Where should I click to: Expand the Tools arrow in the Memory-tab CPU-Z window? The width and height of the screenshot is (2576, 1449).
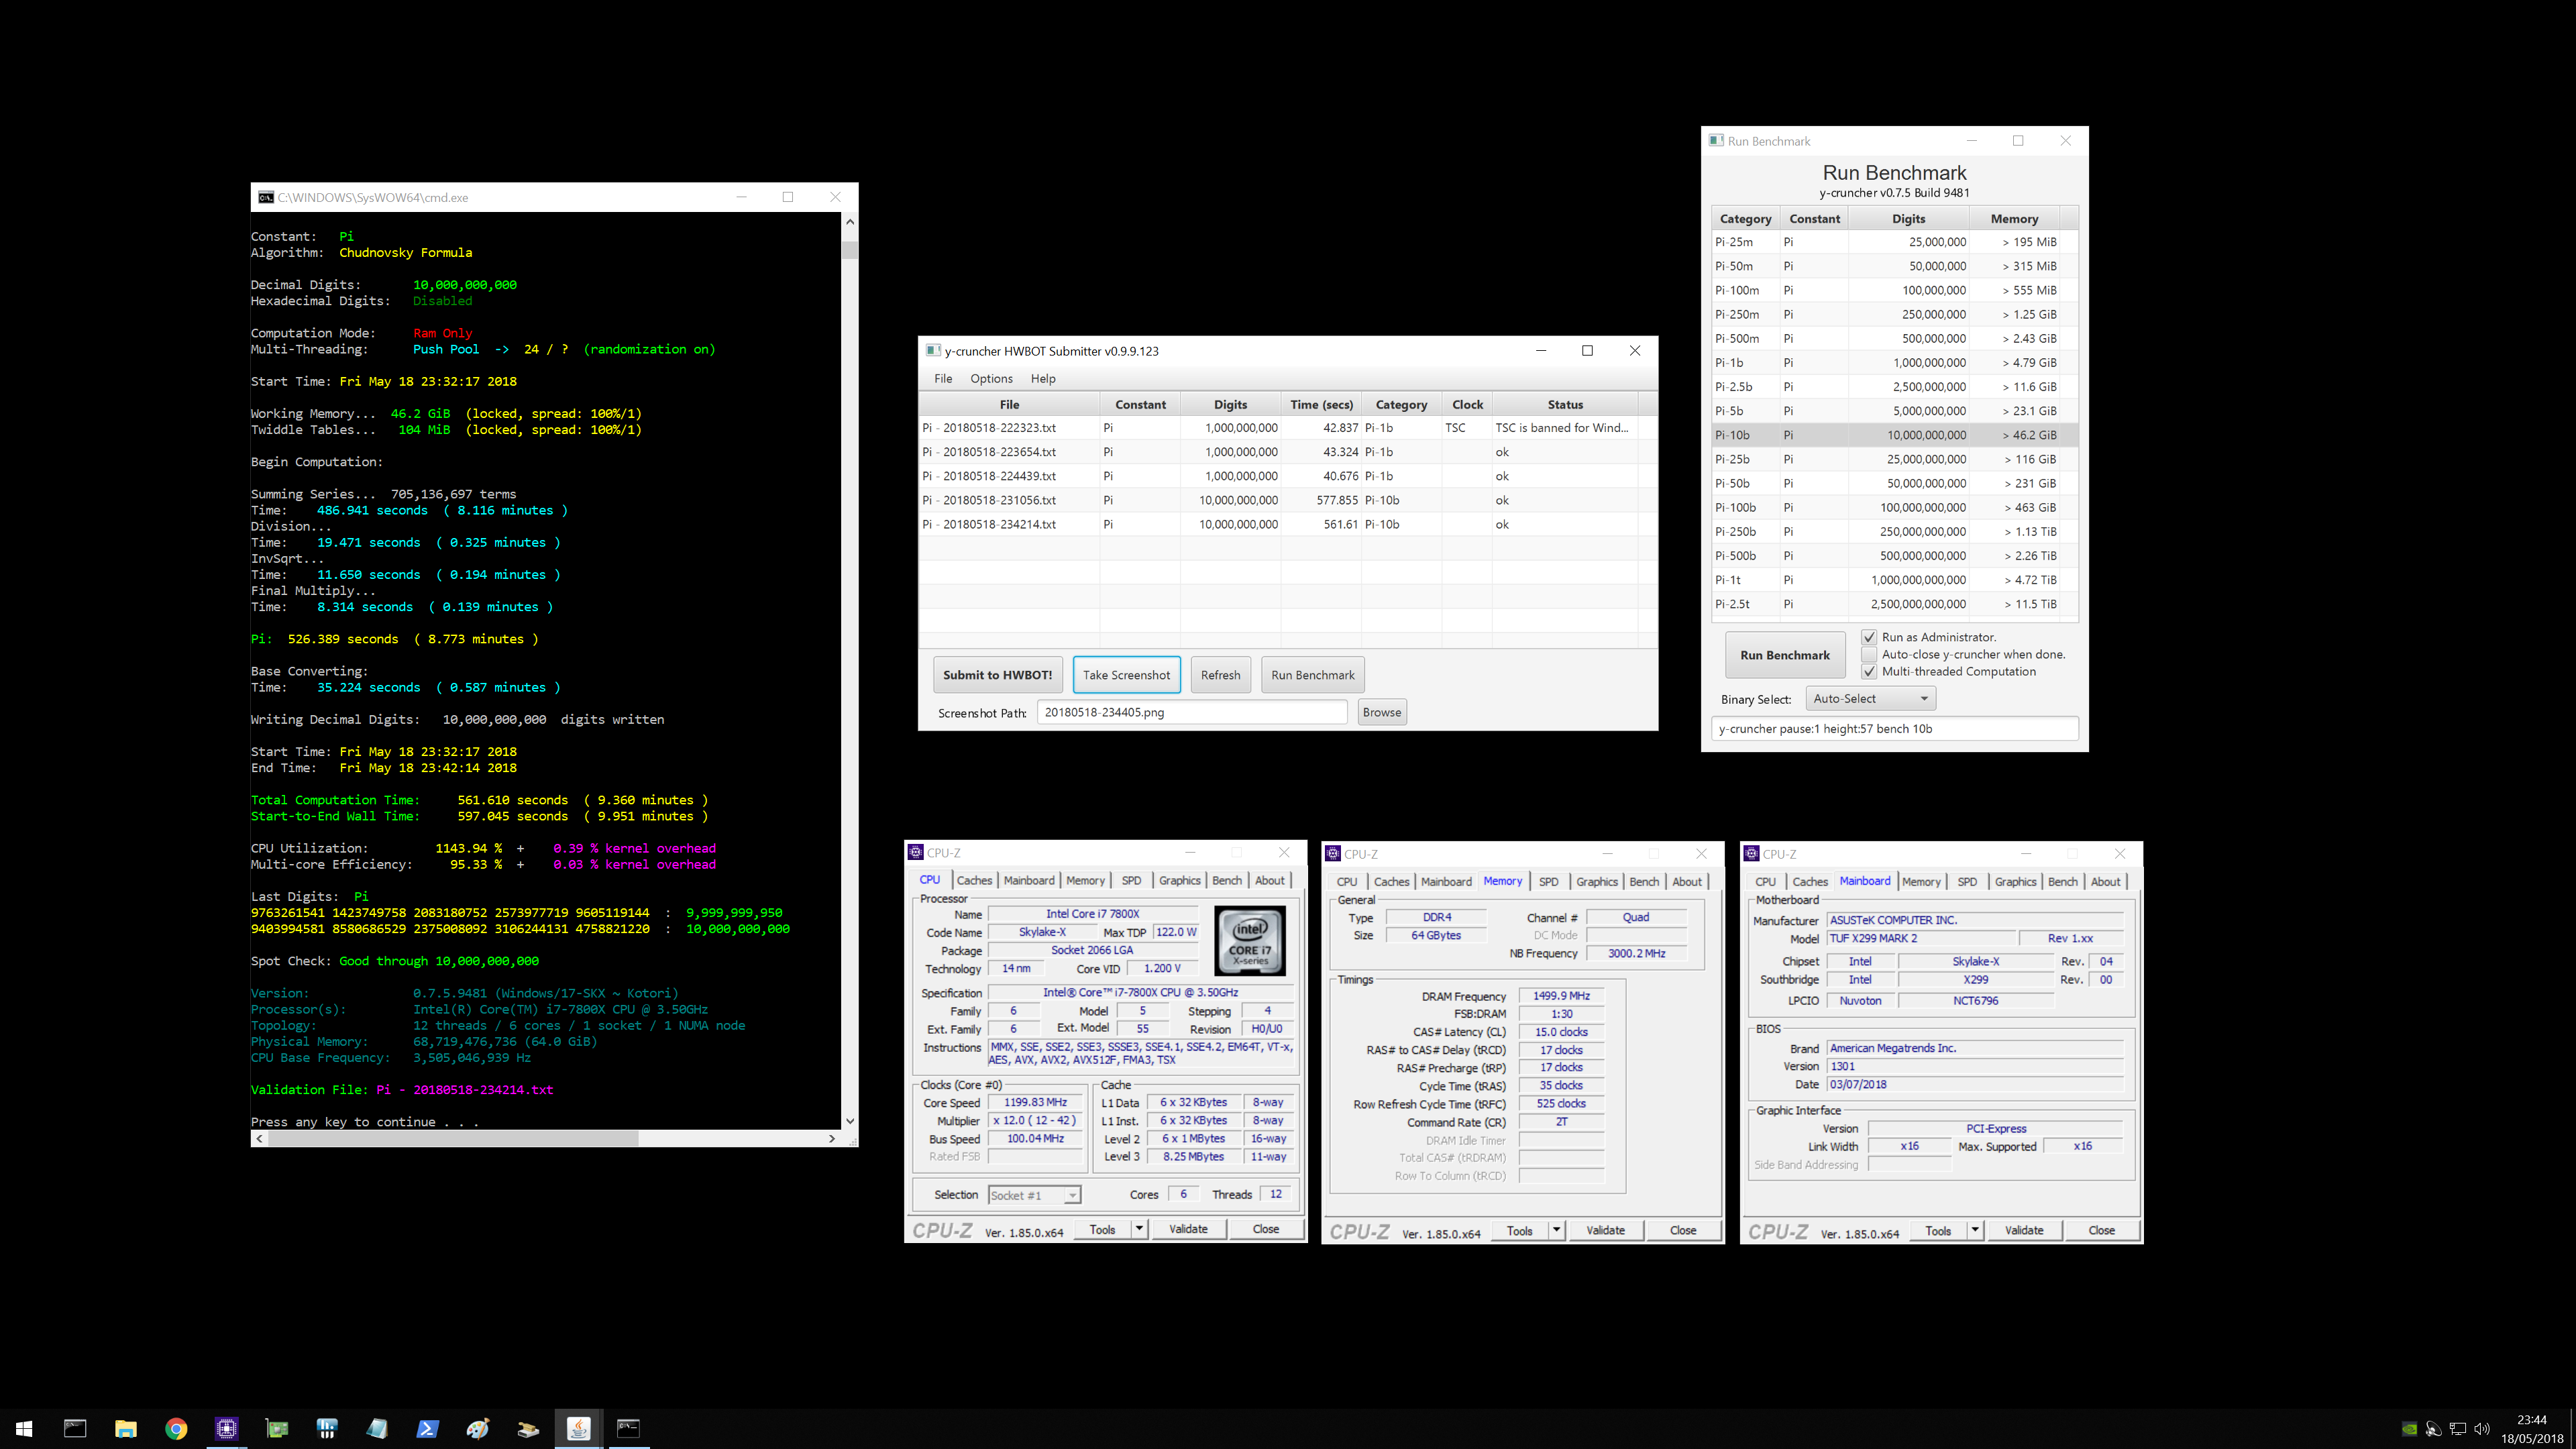click(x=1556, y=1230)
